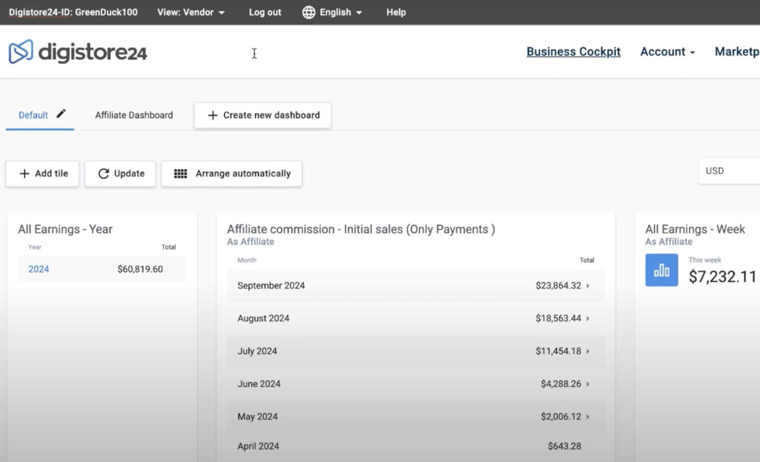Click the Total header in commission table
The image size is (760, 462).
(x=587, y=260)
